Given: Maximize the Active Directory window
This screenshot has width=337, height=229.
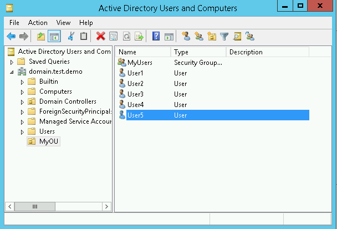Looking at the screenshot, I should 300,6.
